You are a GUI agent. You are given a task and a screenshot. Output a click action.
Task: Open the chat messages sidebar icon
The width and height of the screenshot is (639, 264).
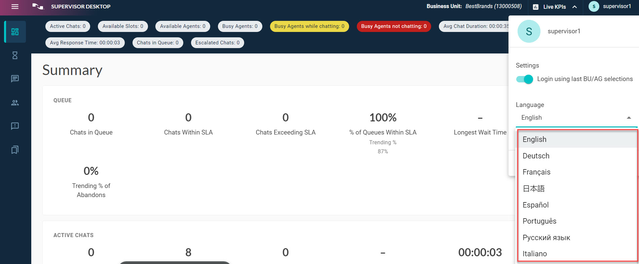15,79
